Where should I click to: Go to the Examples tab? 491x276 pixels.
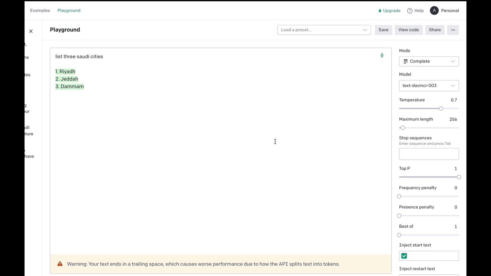click(x=40, y=11)
